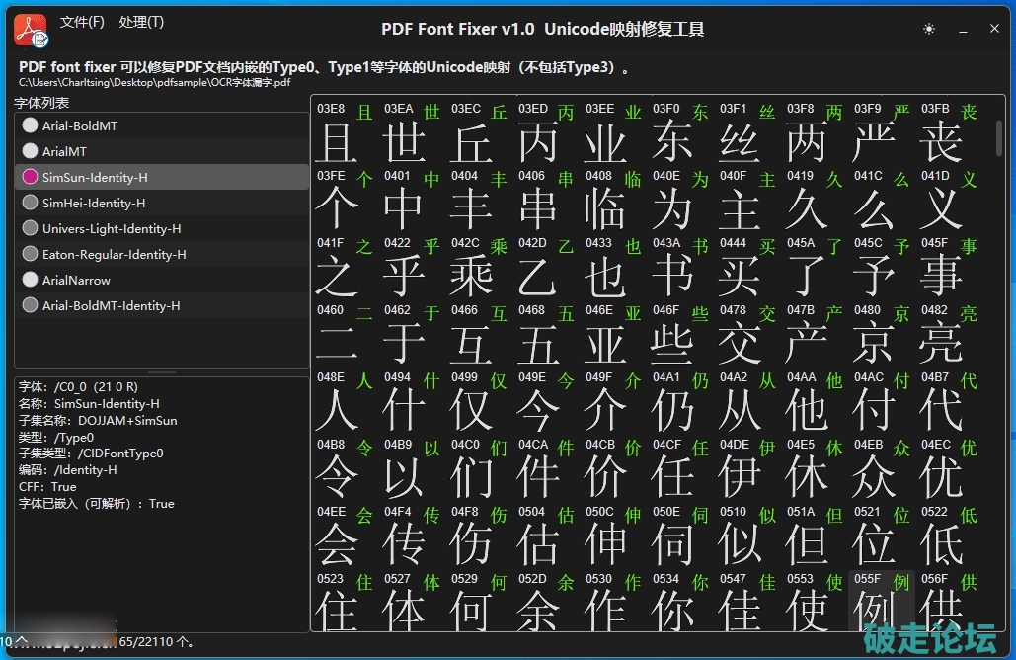Screen dimensions: 1016x660
Task: Click glyph cell 0522 低
Action: (950, 535)
